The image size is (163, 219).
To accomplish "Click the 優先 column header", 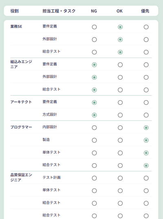I will coord(145,11).
